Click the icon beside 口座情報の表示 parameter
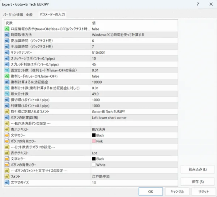The height and width of the screenshot is (197, 217). [7, 29]
